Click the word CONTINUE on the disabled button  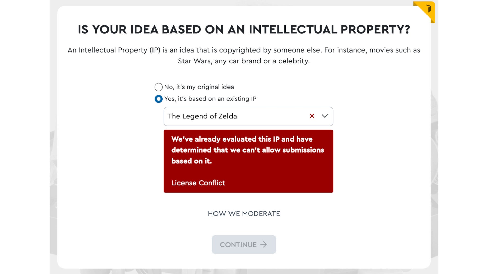[x=238, y=245]
